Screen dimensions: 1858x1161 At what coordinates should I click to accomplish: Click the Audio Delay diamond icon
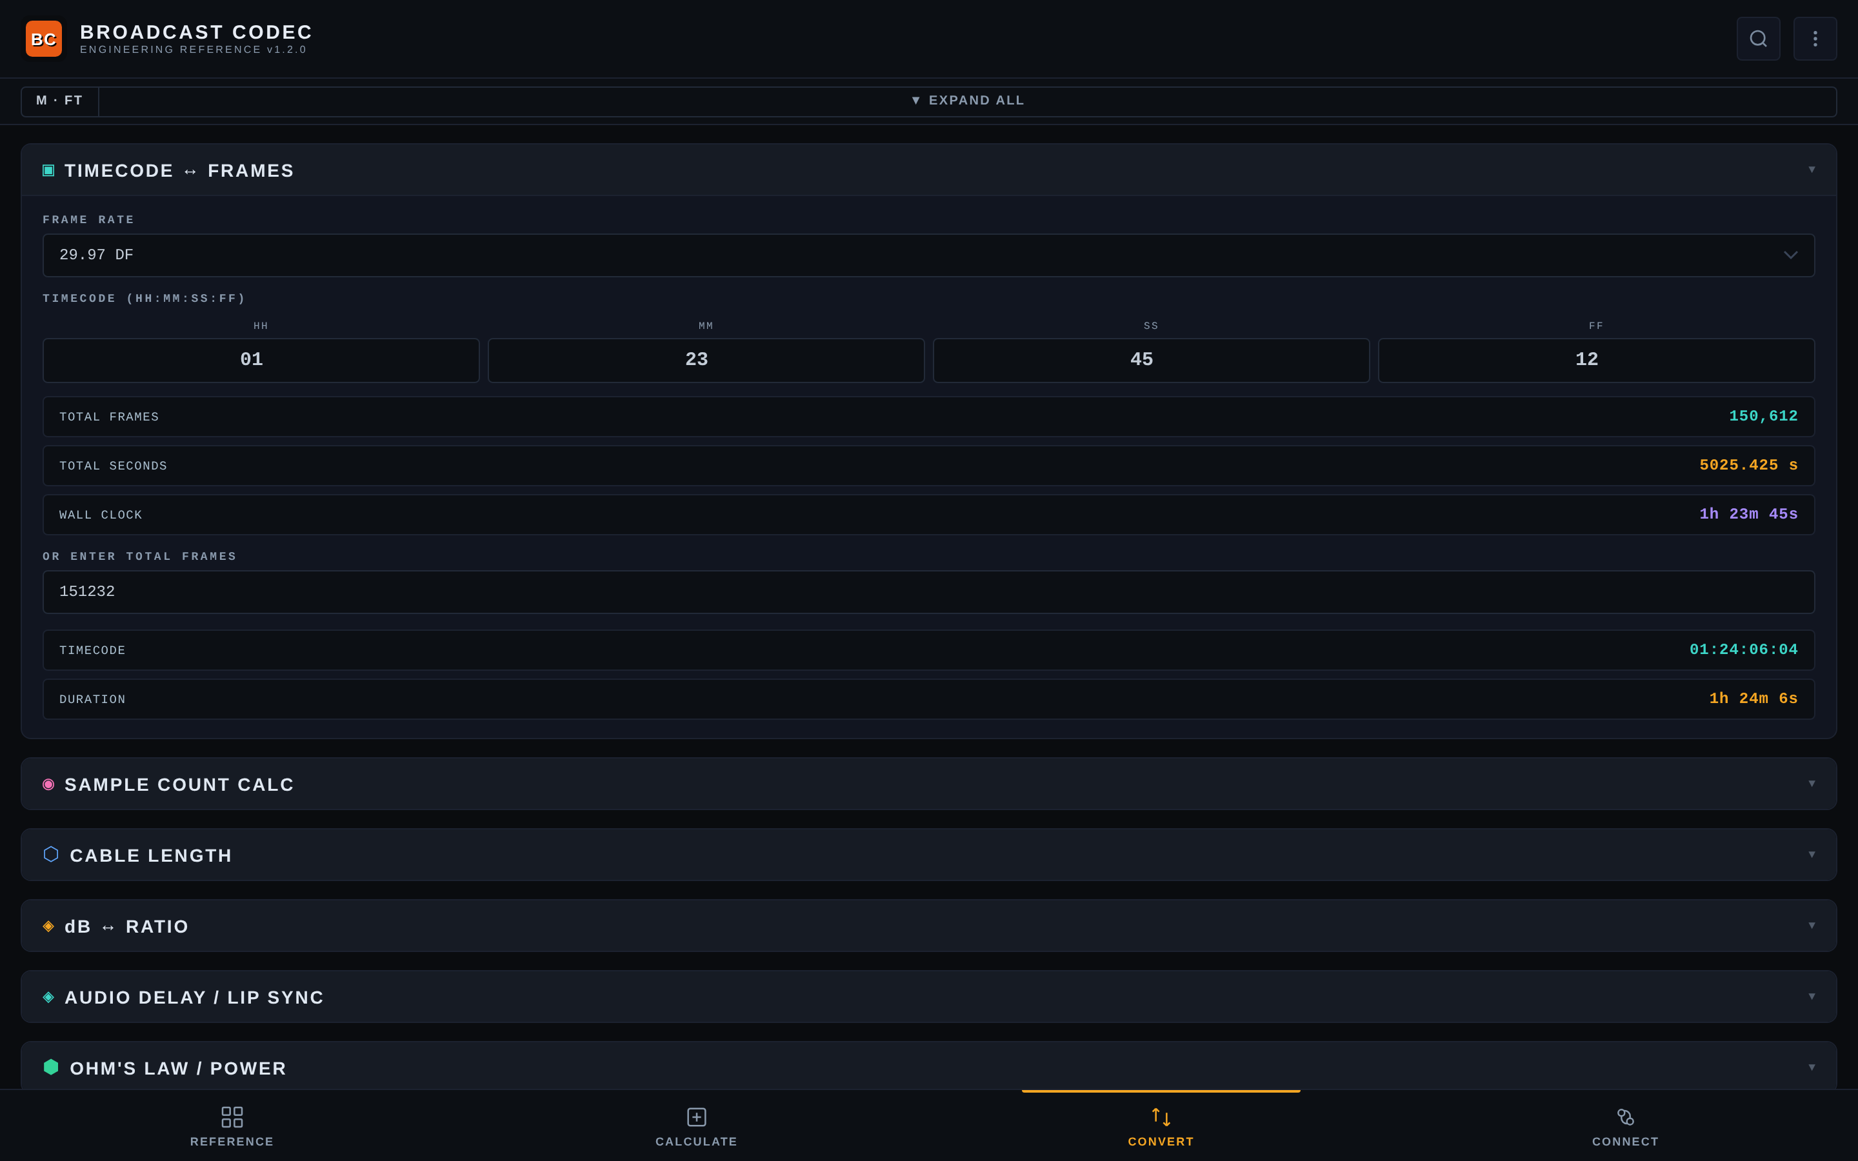48,997
